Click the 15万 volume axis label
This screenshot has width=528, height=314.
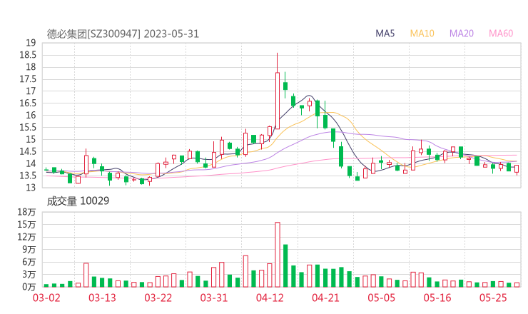pyautogui.click(x=26, y=225)
